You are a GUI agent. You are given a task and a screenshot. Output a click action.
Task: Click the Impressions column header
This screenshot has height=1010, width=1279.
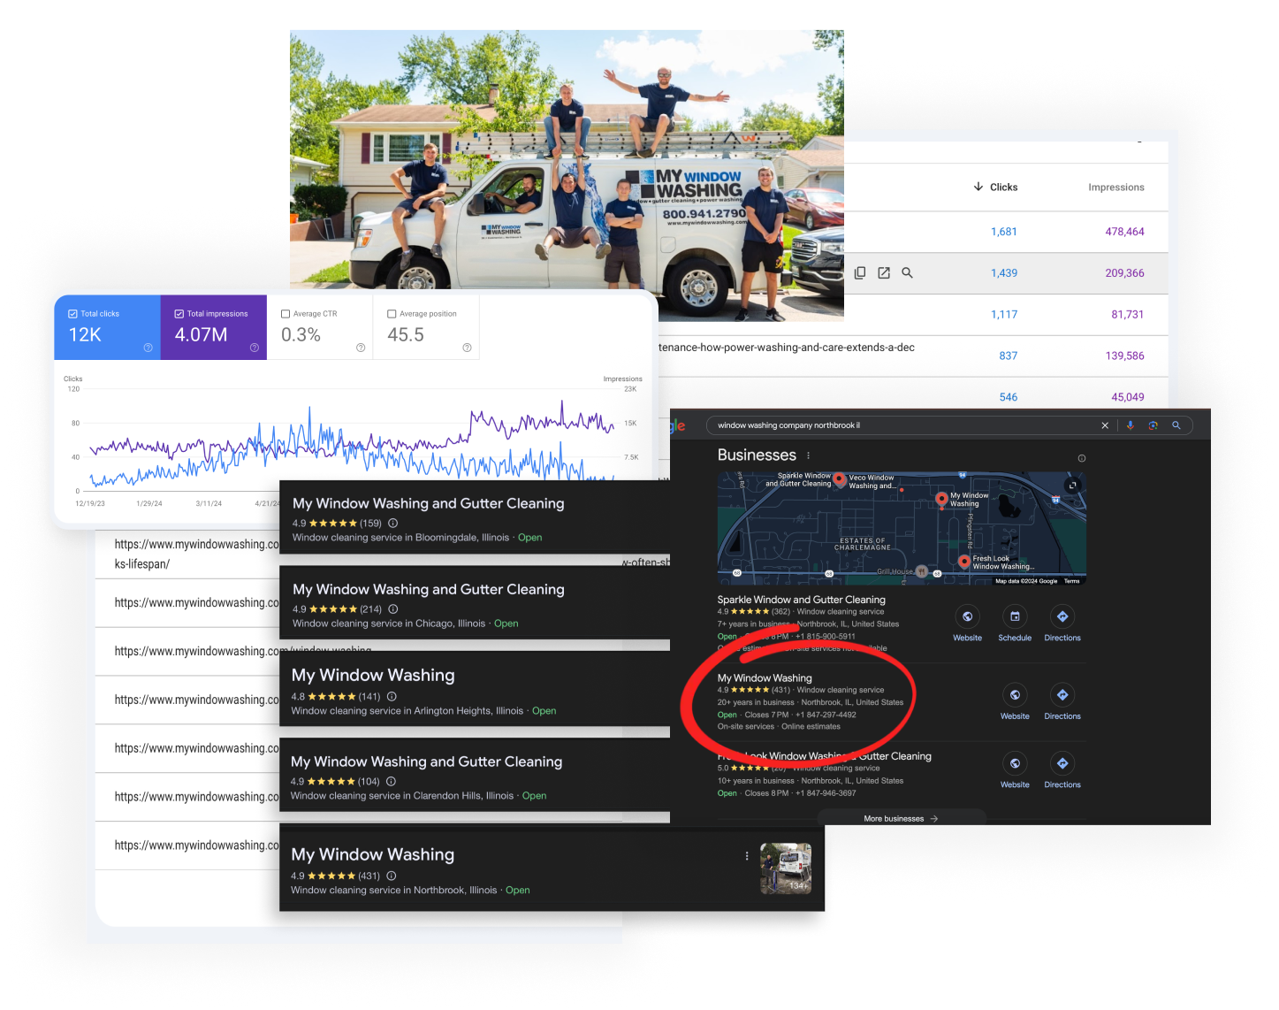pos(1115,187)
